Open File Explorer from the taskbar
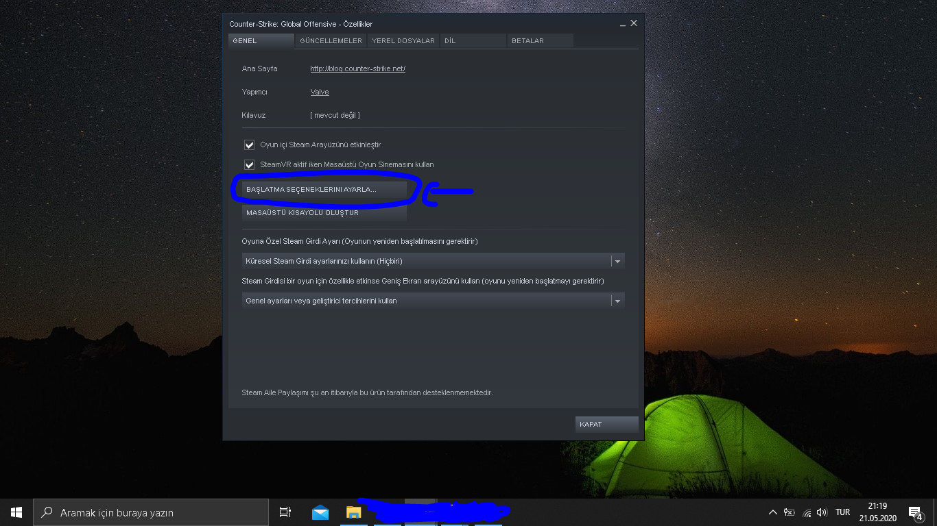 pos(353,512)
